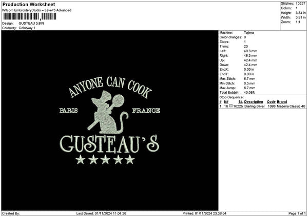Click the Left value 48.3 mm
This screenshot has width=308, height=217.
(251, 51)
